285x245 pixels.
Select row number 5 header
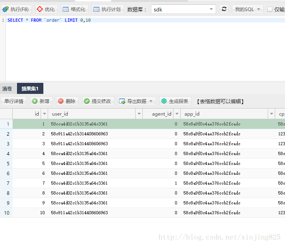[x=6, y=163]
